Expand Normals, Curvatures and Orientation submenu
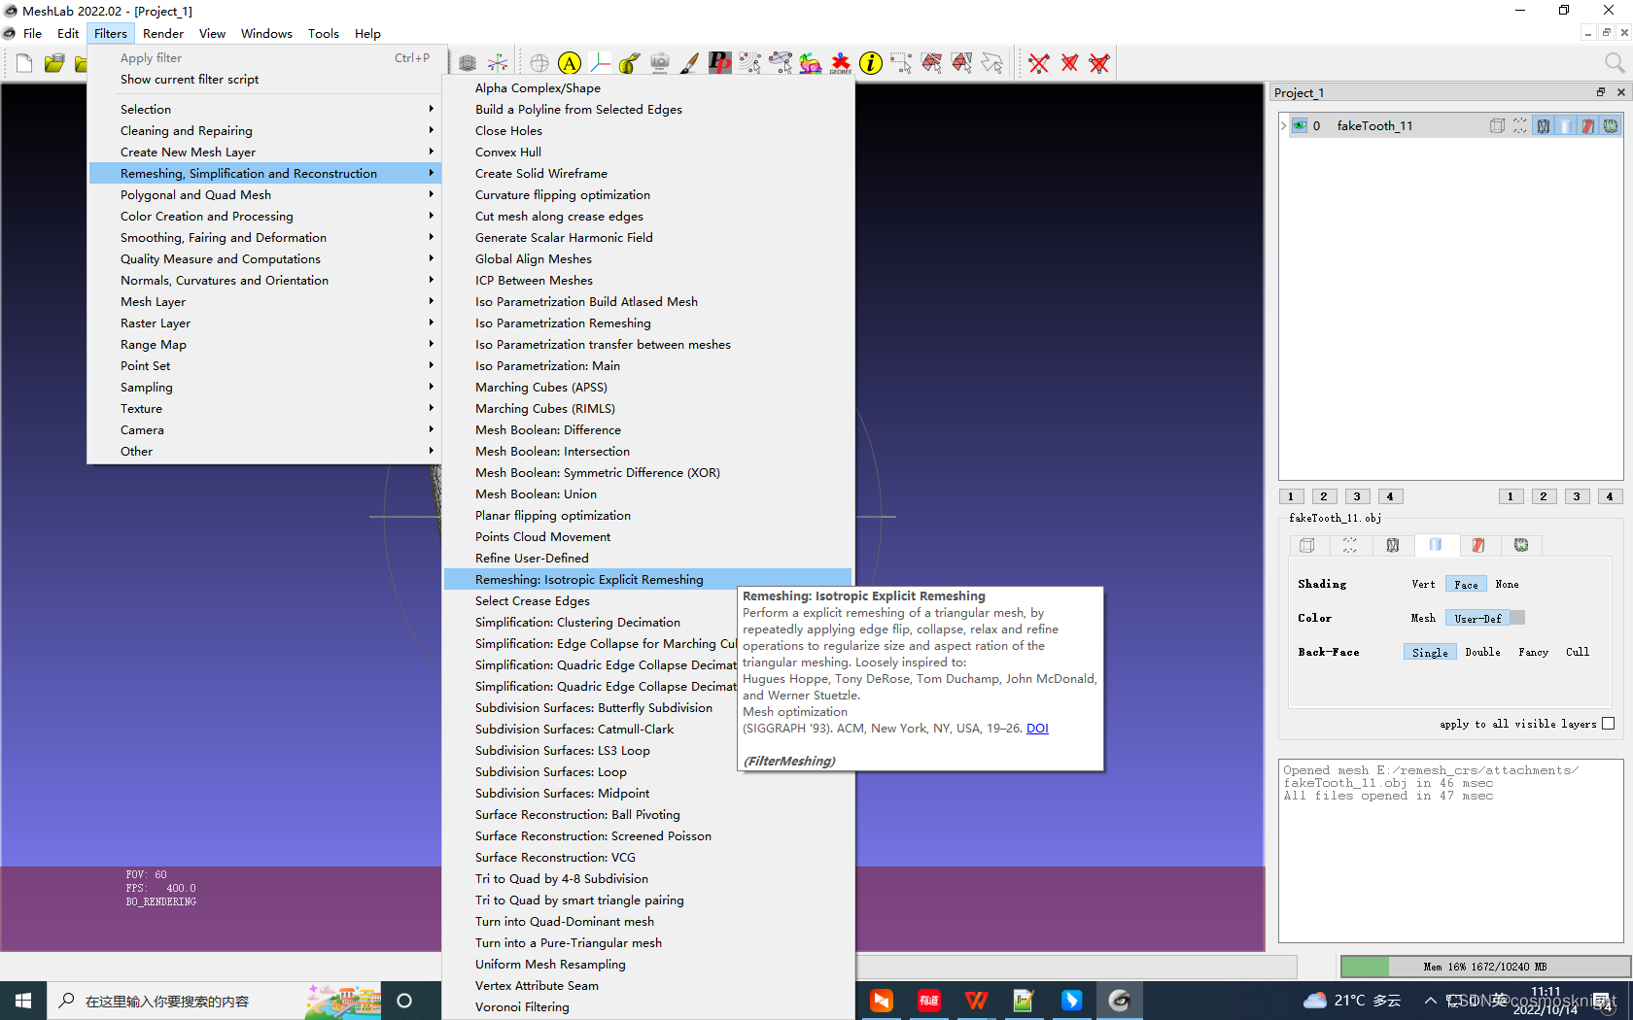The width and height of the screenshot is (1633, 1020). coord(264,280)
